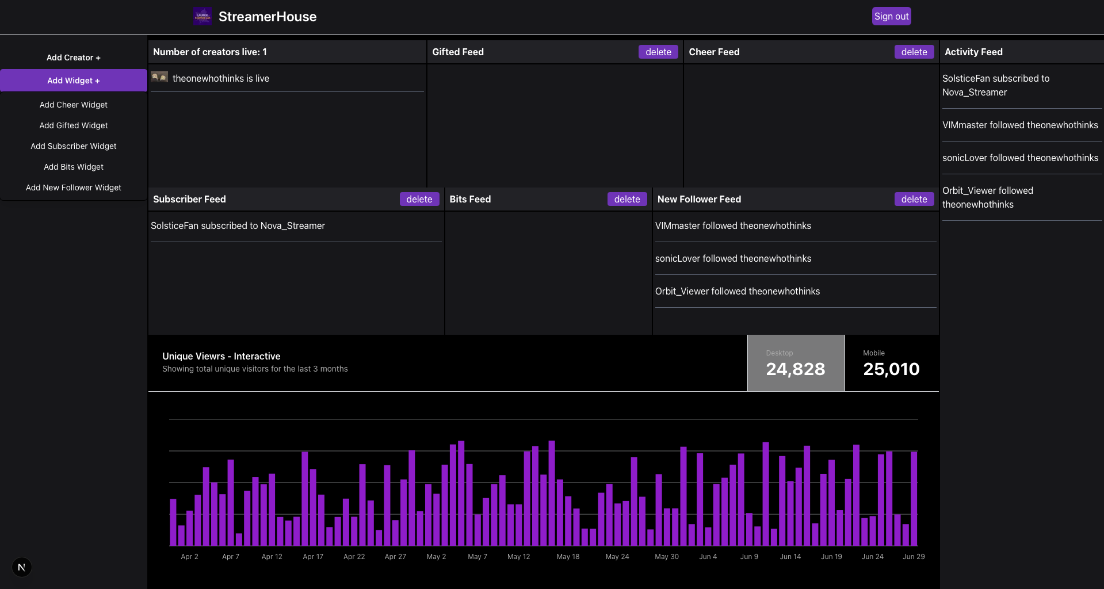Select the Desktop unique viewers stat
The width and height of the screenshot is (1104, 589).
pos(796,363)
